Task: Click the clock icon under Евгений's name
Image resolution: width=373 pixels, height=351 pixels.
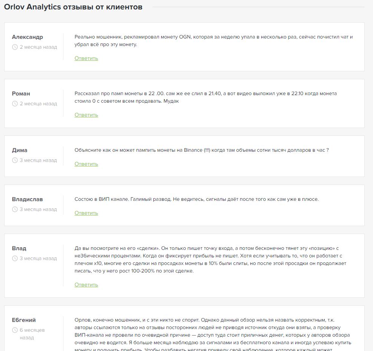Action: tap(15, 330)
